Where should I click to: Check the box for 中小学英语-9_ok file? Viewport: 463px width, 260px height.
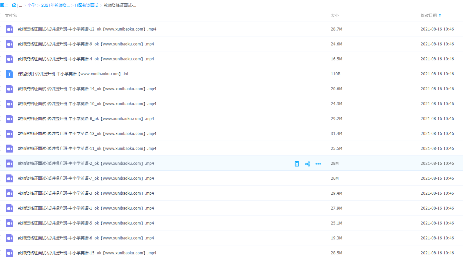(0, 44)
